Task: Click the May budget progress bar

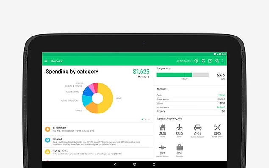Action: click(183, 75)
